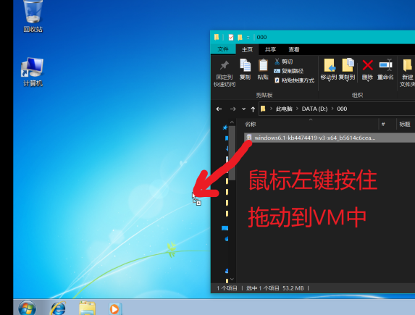Go back with the left arrow
This screenshot has width=415, height=315.
(219, 109)
